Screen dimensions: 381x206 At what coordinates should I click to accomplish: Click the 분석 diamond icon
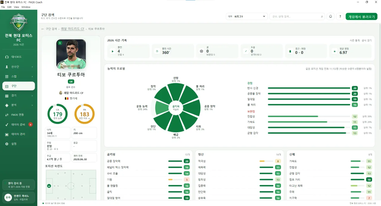7,105
